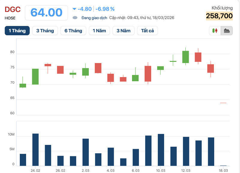The width and height of the screenshot is (240, 173).
Task: Show the 6 Tháng chart period
Action: tap(73, 31)
